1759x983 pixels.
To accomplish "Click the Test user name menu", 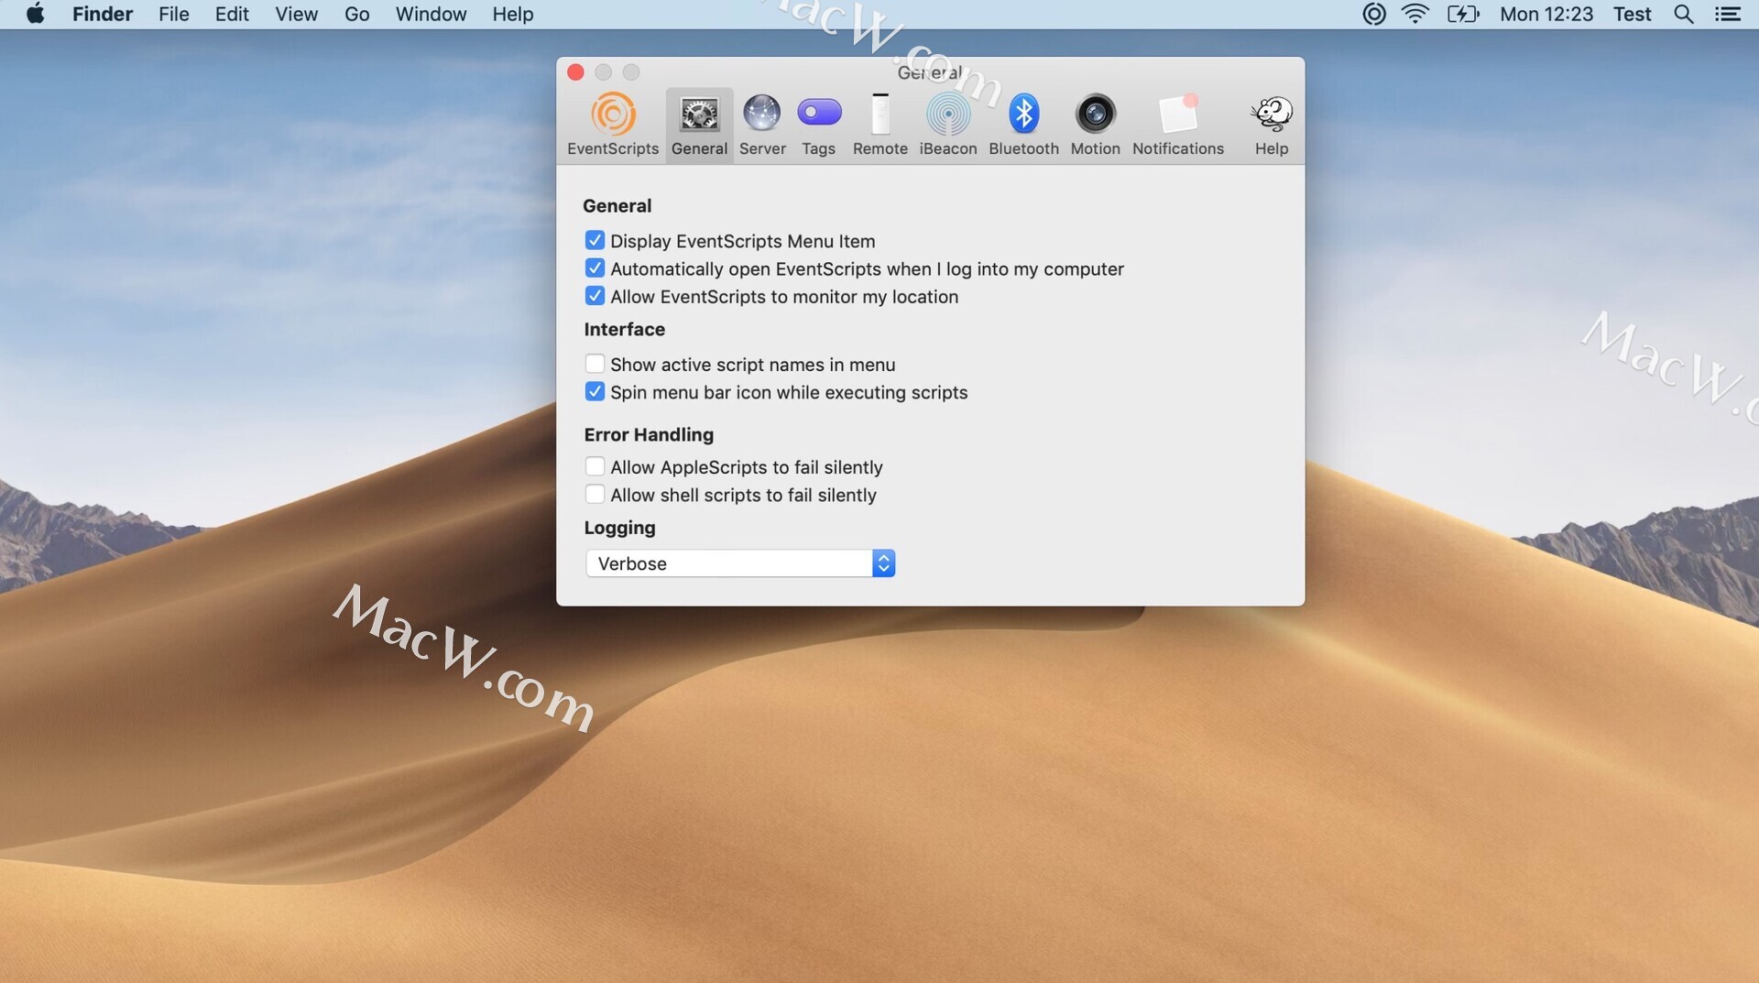I will [x=1632, y=14].
